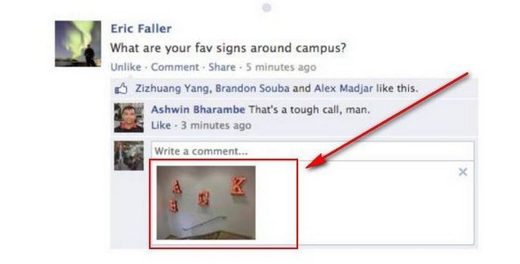Open the comment's 3 minutes ago timestamp
Viewport: 520px width, 264px height.
coord(216,126)
